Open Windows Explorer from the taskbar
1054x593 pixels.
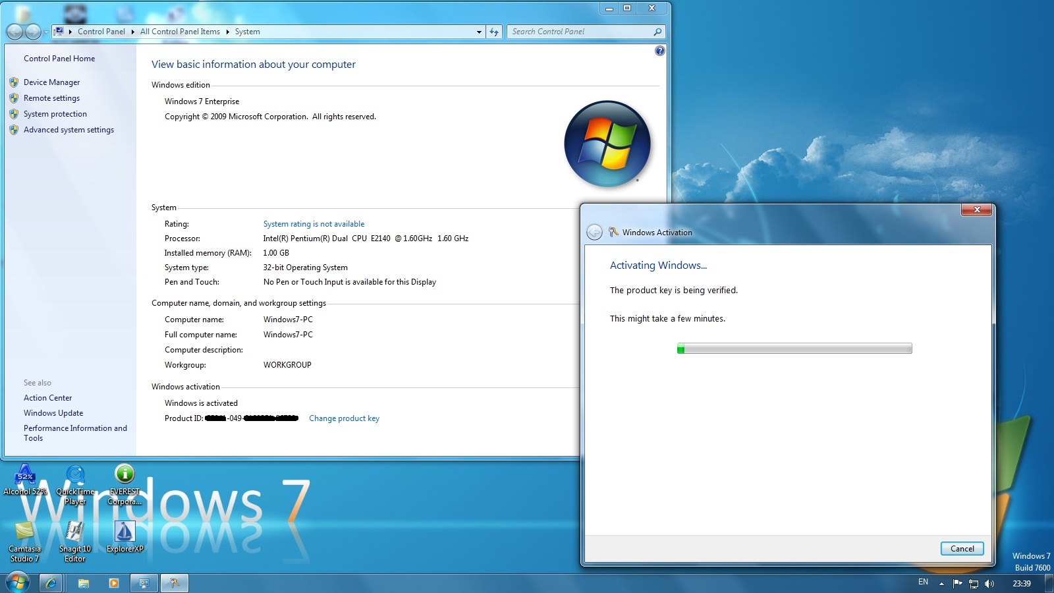84,583
